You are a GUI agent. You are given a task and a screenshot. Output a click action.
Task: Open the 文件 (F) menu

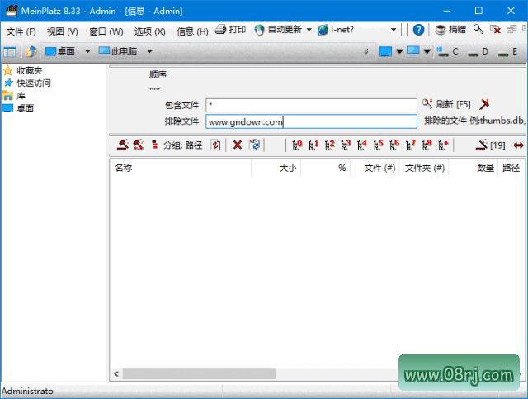click(x=21, y=31)
